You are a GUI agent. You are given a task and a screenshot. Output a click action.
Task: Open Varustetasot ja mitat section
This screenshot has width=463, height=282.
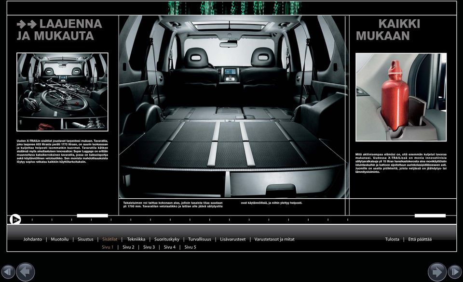pyautogui.click(x=274, y=239)
